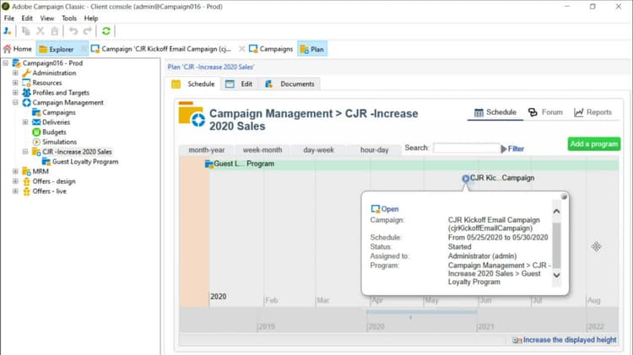Set timeline scale to hour-day
Image resolution: width=633 pixels, height=355 pixels.
374,150
